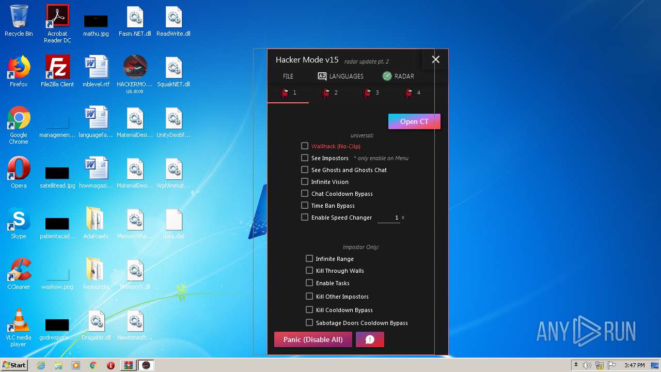The height and width of the screenshot is (372, 661).
Task: Enable Infinite Vision option
Action: (x=305, y=182)
